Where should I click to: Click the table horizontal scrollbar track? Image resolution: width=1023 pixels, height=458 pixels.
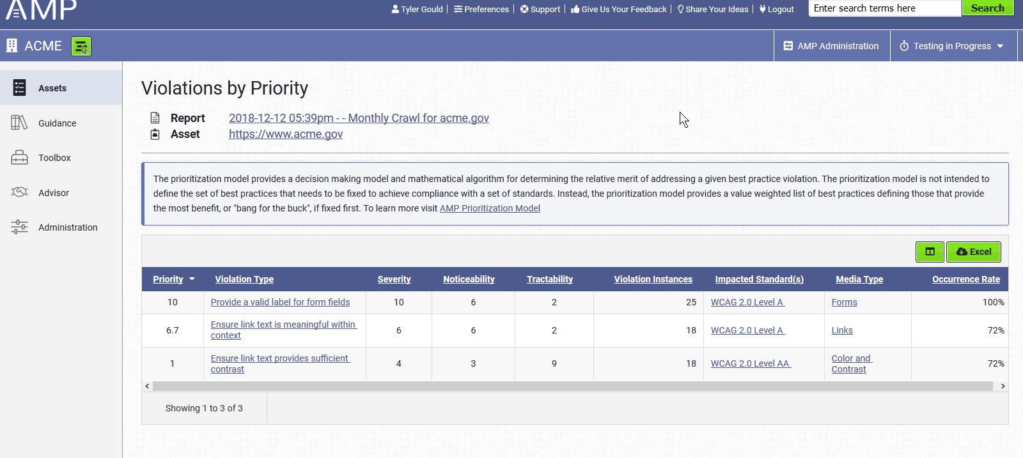pos(572,386)
